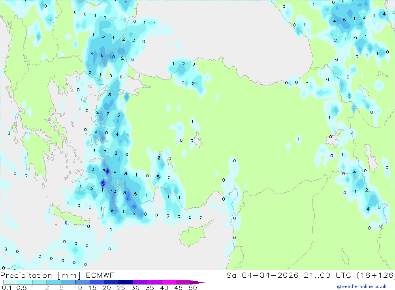The height and width of the screenshot is (290, 395).
Task: Click the '6' precipitation value on map
Action: 102,55
